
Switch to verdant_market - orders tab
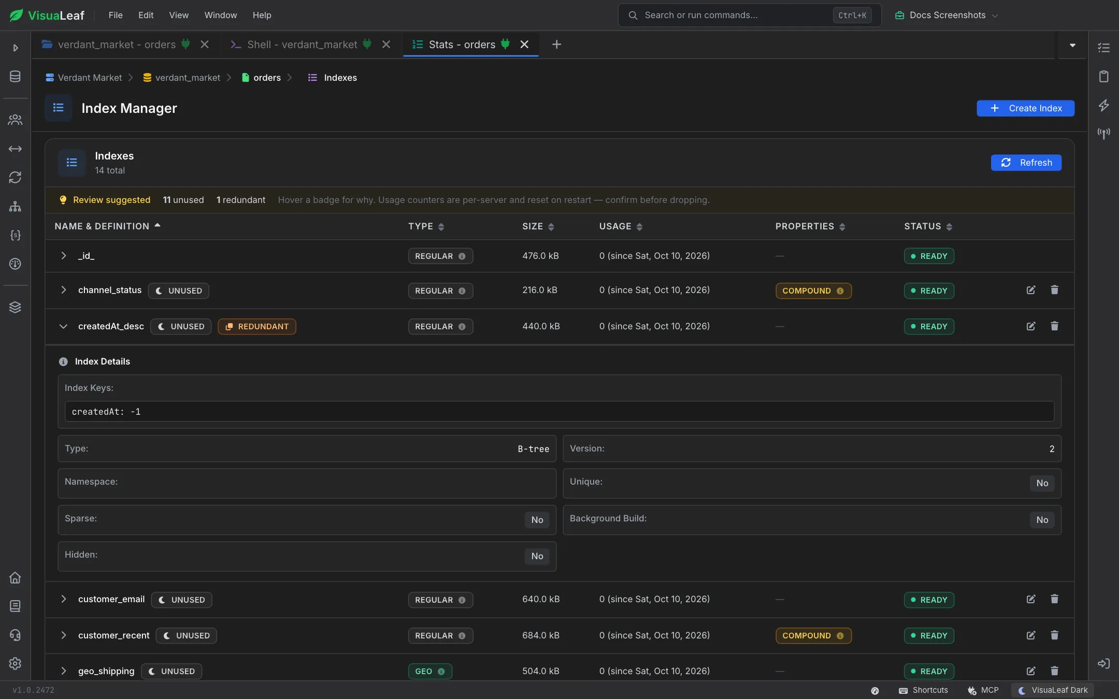pos(117,45)
